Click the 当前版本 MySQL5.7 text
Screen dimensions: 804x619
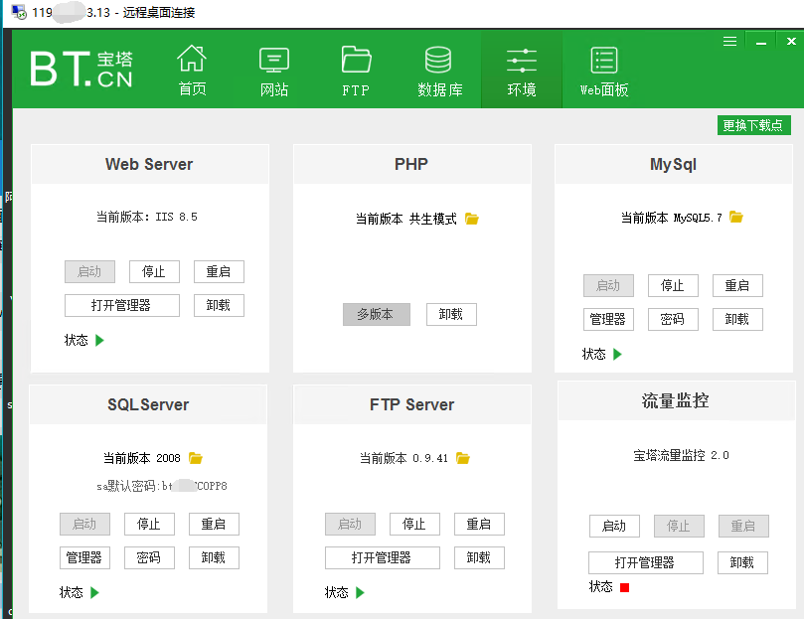pyautogui.click(x=672, y=218)
